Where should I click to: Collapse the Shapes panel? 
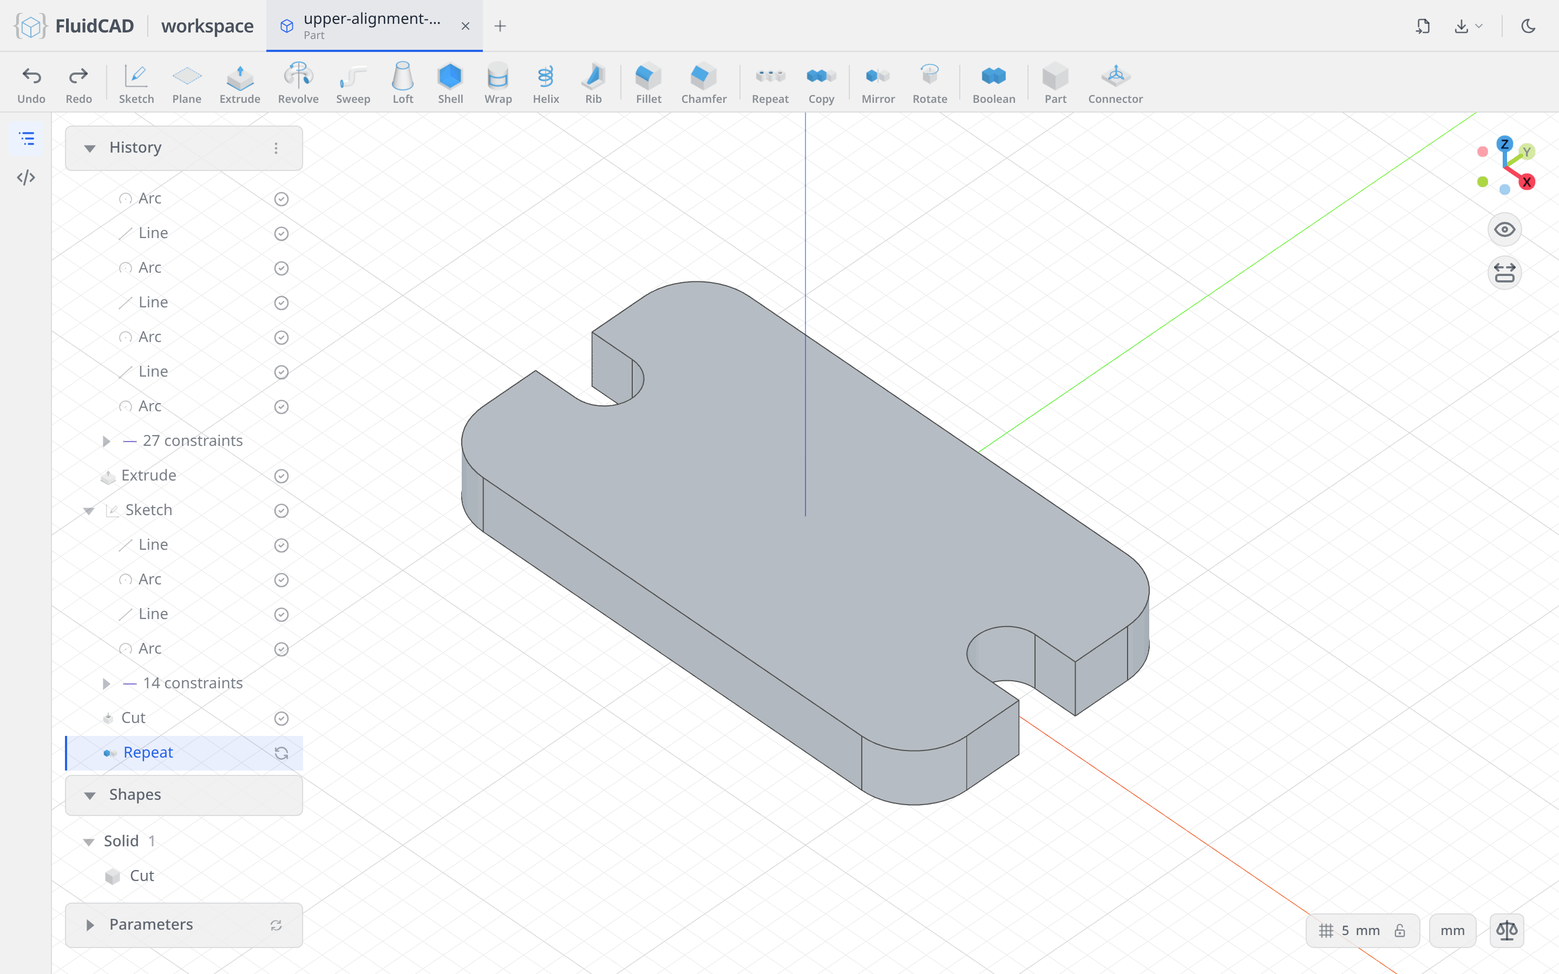pos(89,795)
